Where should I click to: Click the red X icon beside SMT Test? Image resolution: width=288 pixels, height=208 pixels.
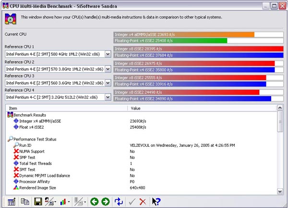coord(16,169)
